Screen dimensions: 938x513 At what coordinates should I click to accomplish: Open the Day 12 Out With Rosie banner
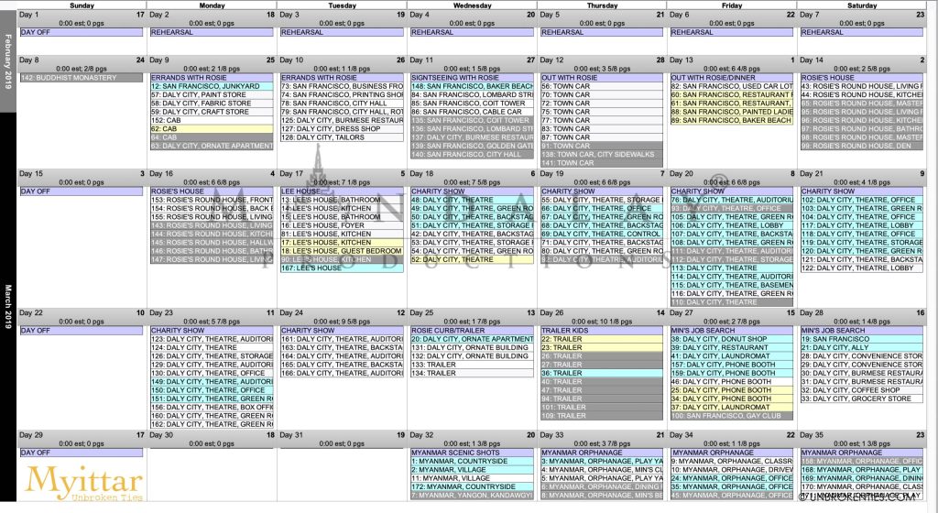pyautogui.click(x=602, y=78)
